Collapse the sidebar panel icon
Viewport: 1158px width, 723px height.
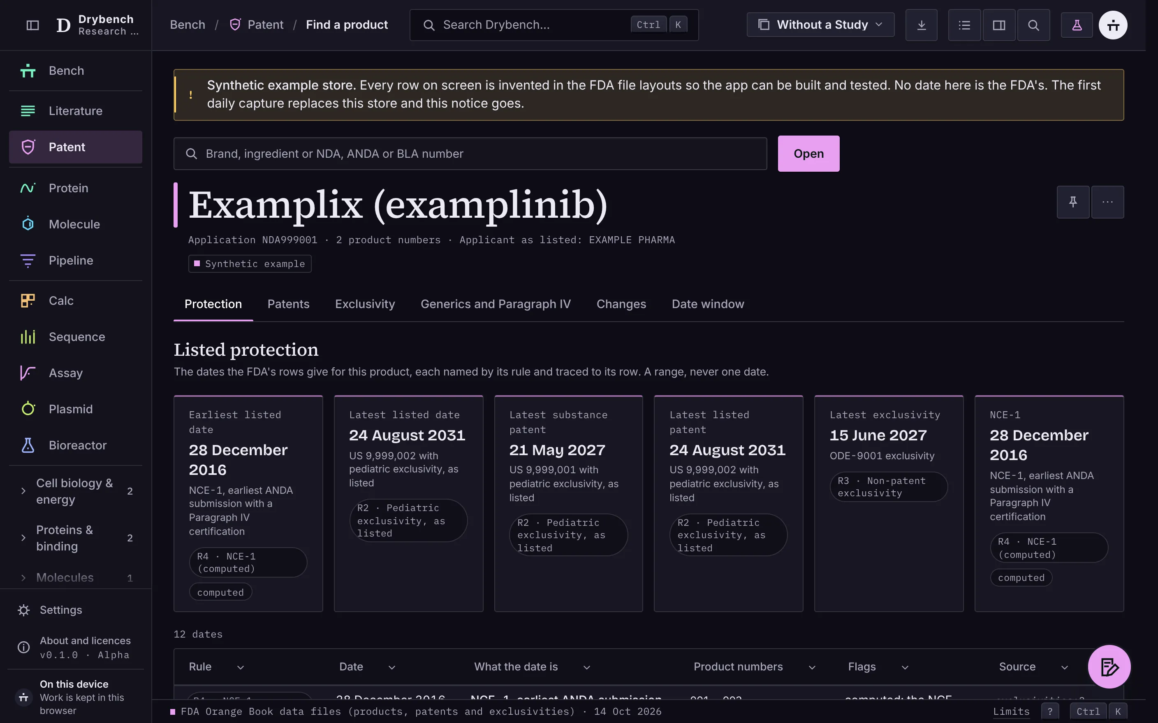tap(32, 25)
